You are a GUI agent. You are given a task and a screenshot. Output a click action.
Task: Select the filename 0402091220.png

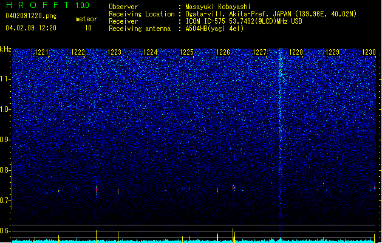click(x=31, y=16)
